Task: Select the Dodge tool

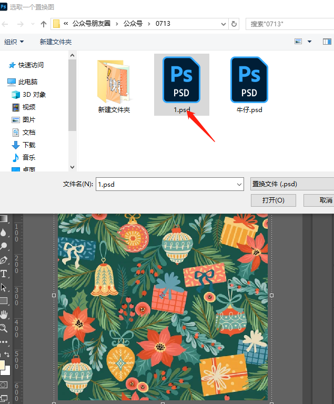Action: 4,246
